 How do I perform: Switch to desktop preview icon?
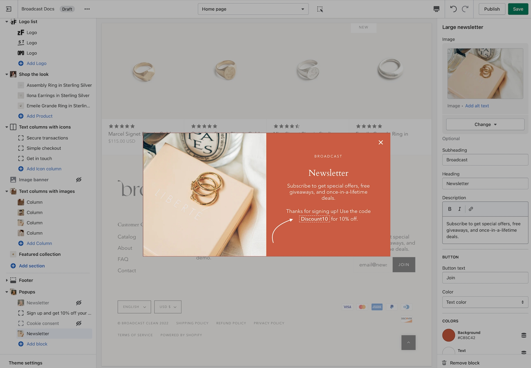[x=436, y=9]
